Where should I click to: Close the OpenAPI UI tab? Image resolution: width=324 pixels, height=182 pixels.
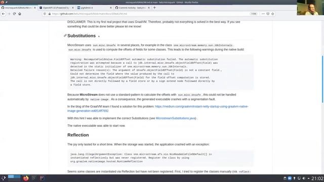pos(73,8)
